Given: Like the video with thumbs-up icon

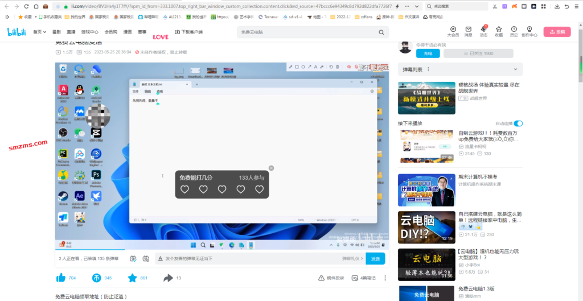Looking at the screenshot, I should pos(60,278).
